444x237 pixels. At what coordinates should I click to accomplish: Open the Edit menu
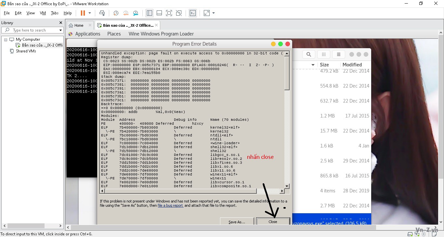point(18,13)
